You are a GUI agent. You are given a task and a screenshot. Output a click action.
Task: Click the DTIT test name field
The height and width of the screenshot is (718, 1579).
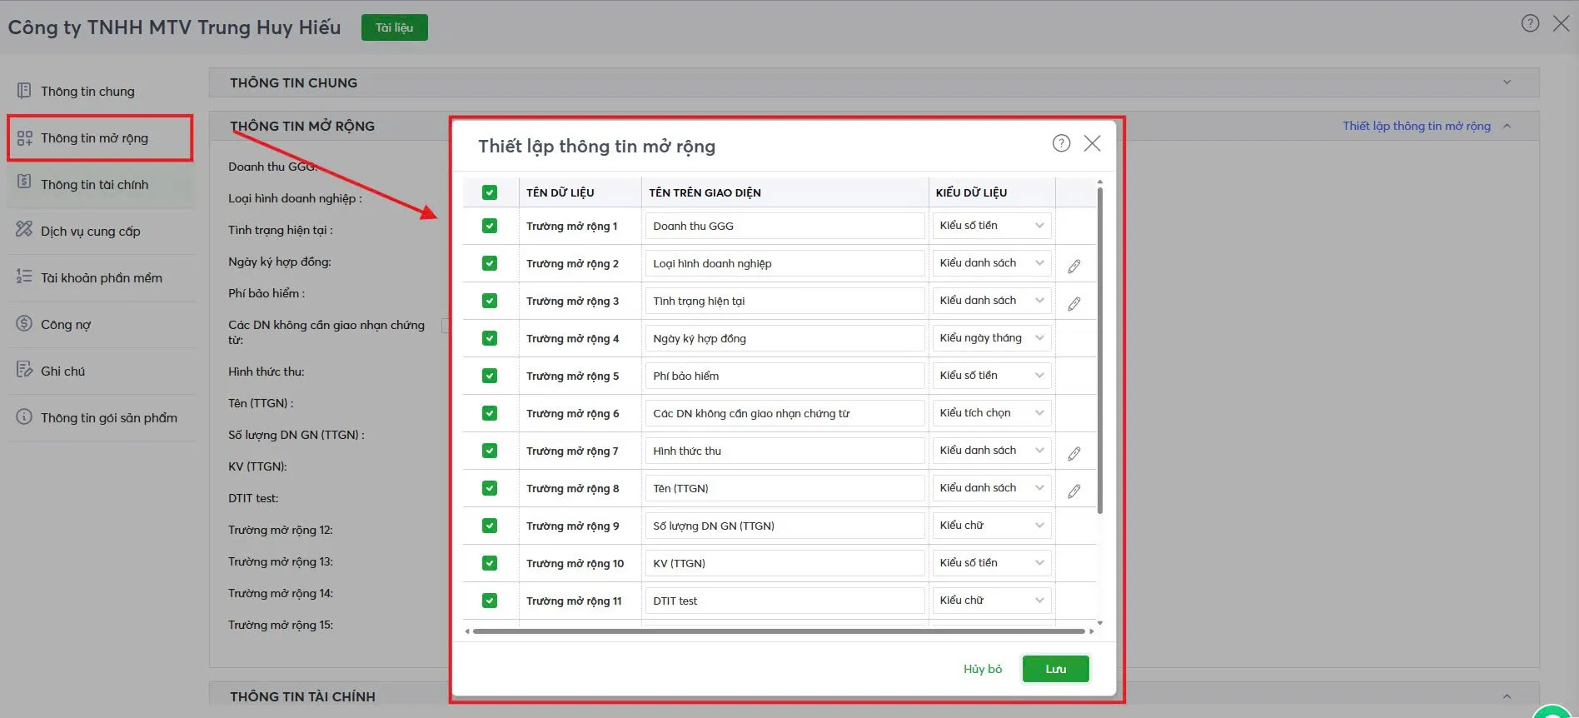pyautogui.click(x=785, y=601)
